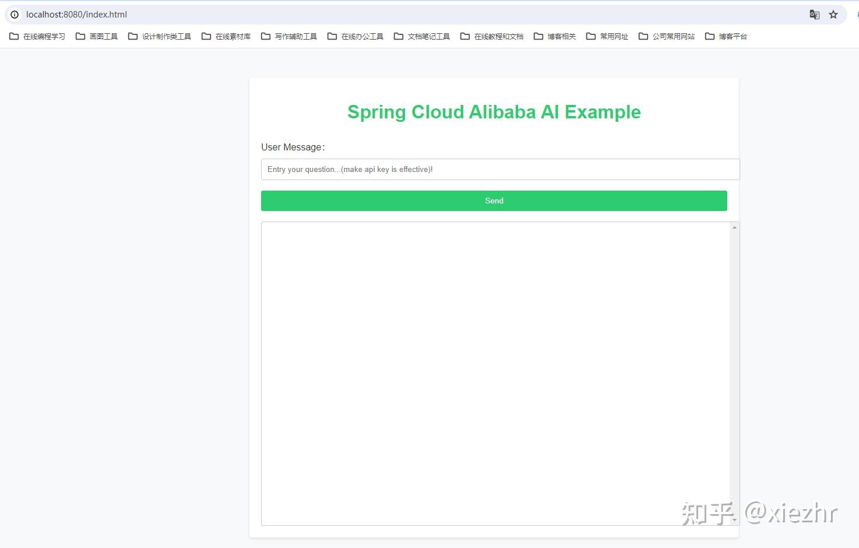Click the response area scrollbar on the right
Viewport: 859px width, 548px height.
(734, 373)
